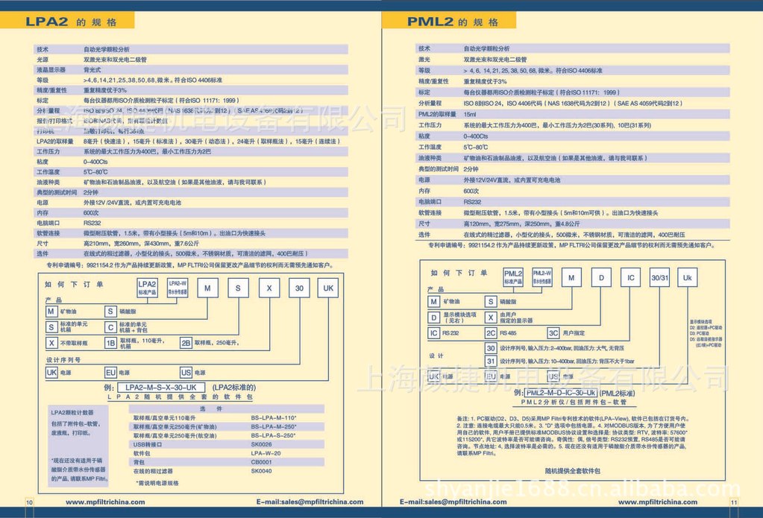Select the EU 电源 entry in LPA2 legend
This screenshot has width=763, height=518.
pyautogui.click(x=117, y=373)
